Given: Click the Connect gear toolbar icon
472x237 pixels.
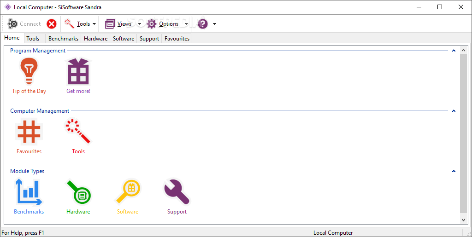Looking at the screenshot, I should click(x=12, y=24).
